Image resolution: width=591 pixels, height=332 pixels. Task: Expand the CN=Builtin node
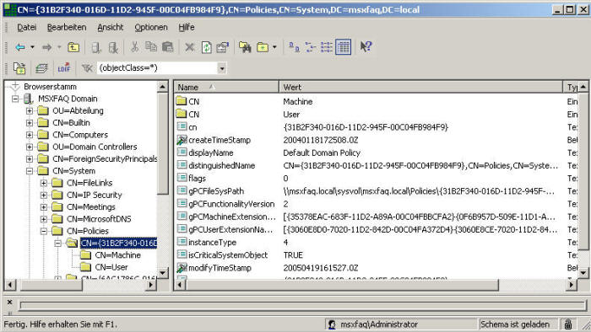tap(30, 123)
